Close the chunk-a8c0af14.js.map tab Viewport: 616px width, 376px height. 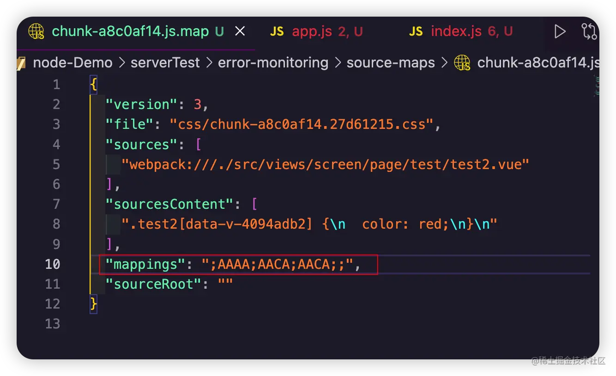240,31
